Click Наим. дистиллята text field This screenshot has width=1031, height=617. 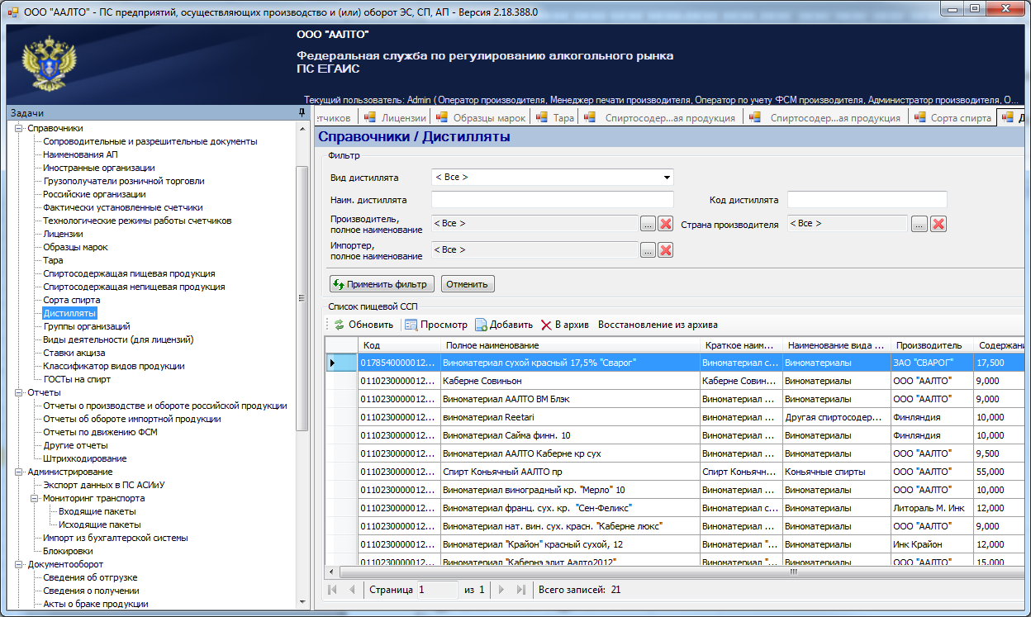552,199
